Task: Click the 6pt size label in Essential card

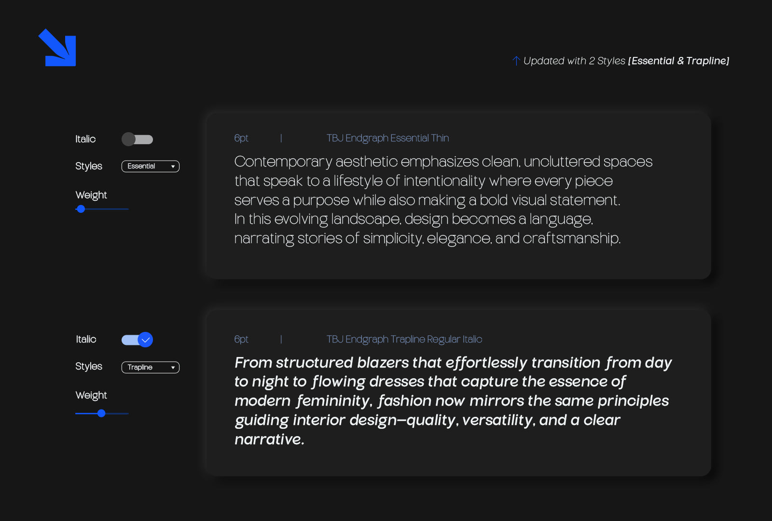Action: pos(241,138)
